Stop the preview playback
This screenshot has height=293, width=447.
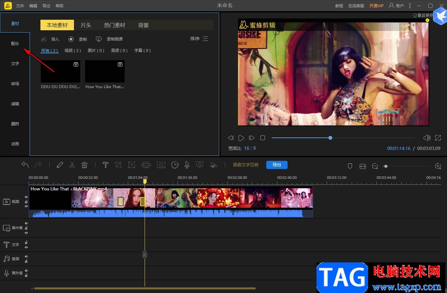point(263,138)
